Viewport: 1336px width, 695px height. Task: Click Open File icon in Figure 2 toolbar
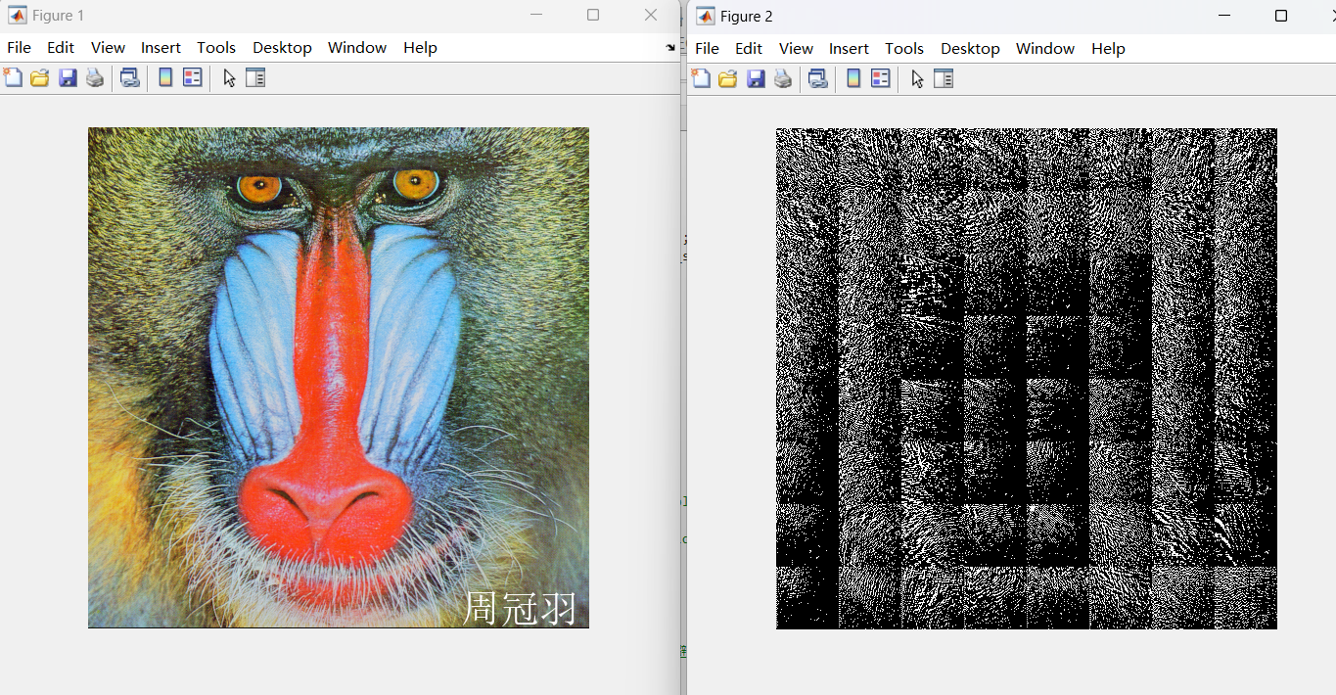point(728,78)
